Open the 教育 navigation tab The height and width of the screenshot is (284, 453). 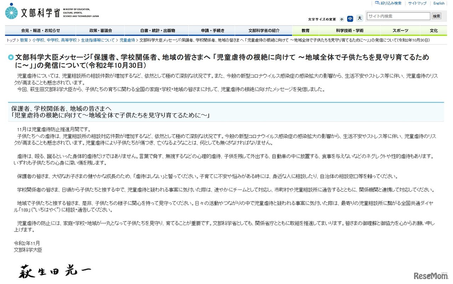pyautogui.click(x=305, y=30)
